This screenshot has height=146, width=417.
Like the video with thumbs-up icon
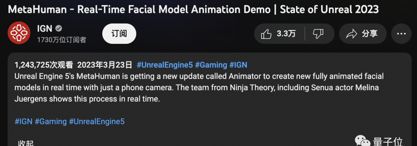[266, 34]
